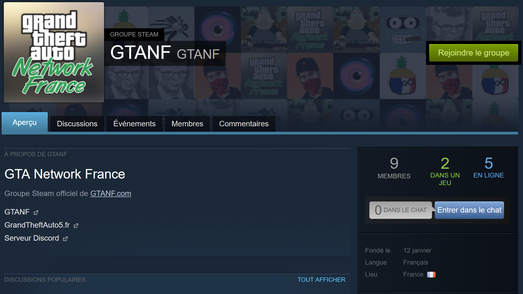Open the GTANF.com hyperlink
The image size is (523, 294).
pyautogui.click(x=111, y=194)
